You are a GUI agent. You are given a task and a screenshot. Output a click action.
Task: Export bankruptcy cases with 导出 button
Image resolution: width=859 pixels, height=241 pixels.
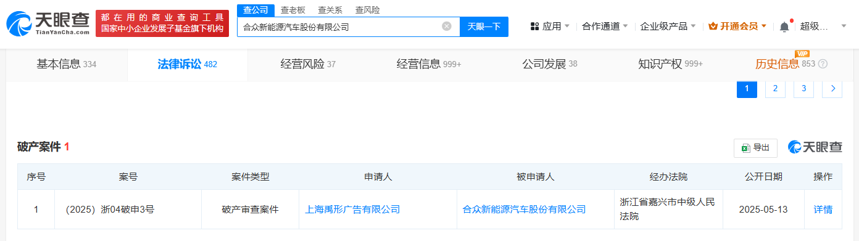[755, 147]
